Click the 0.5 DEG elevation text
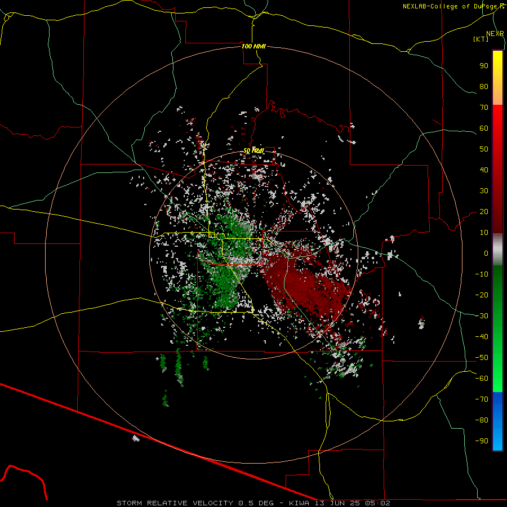The height and width of the screenshot is (507, 507). (x=256, y=503)
